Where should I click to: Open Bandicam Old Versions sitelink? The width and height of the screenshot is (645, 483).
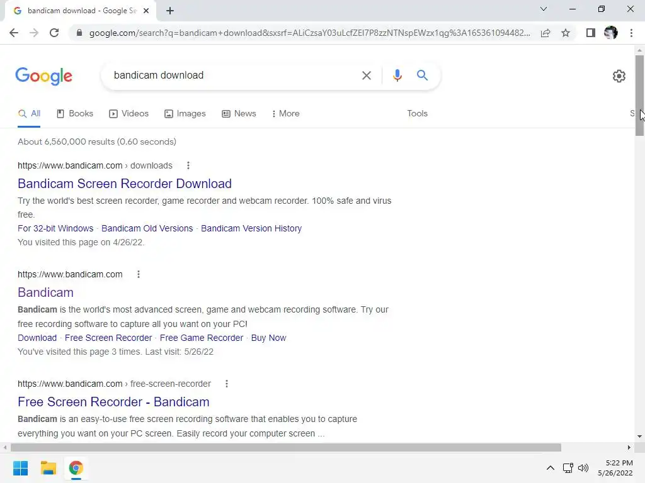[x=147, y=228]
